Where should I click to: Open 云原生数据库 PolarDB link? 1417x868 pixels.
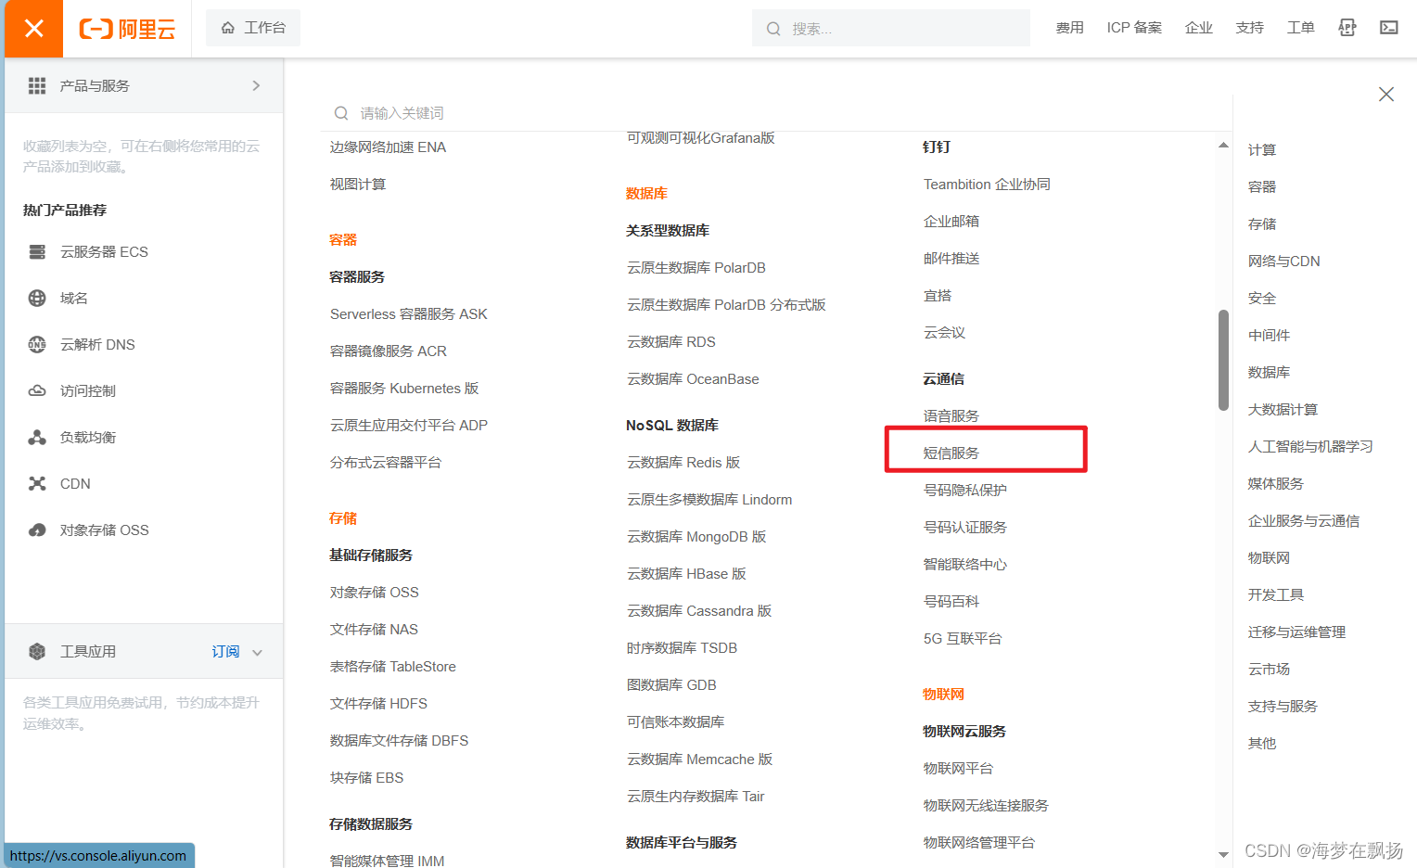pos(696,267)
